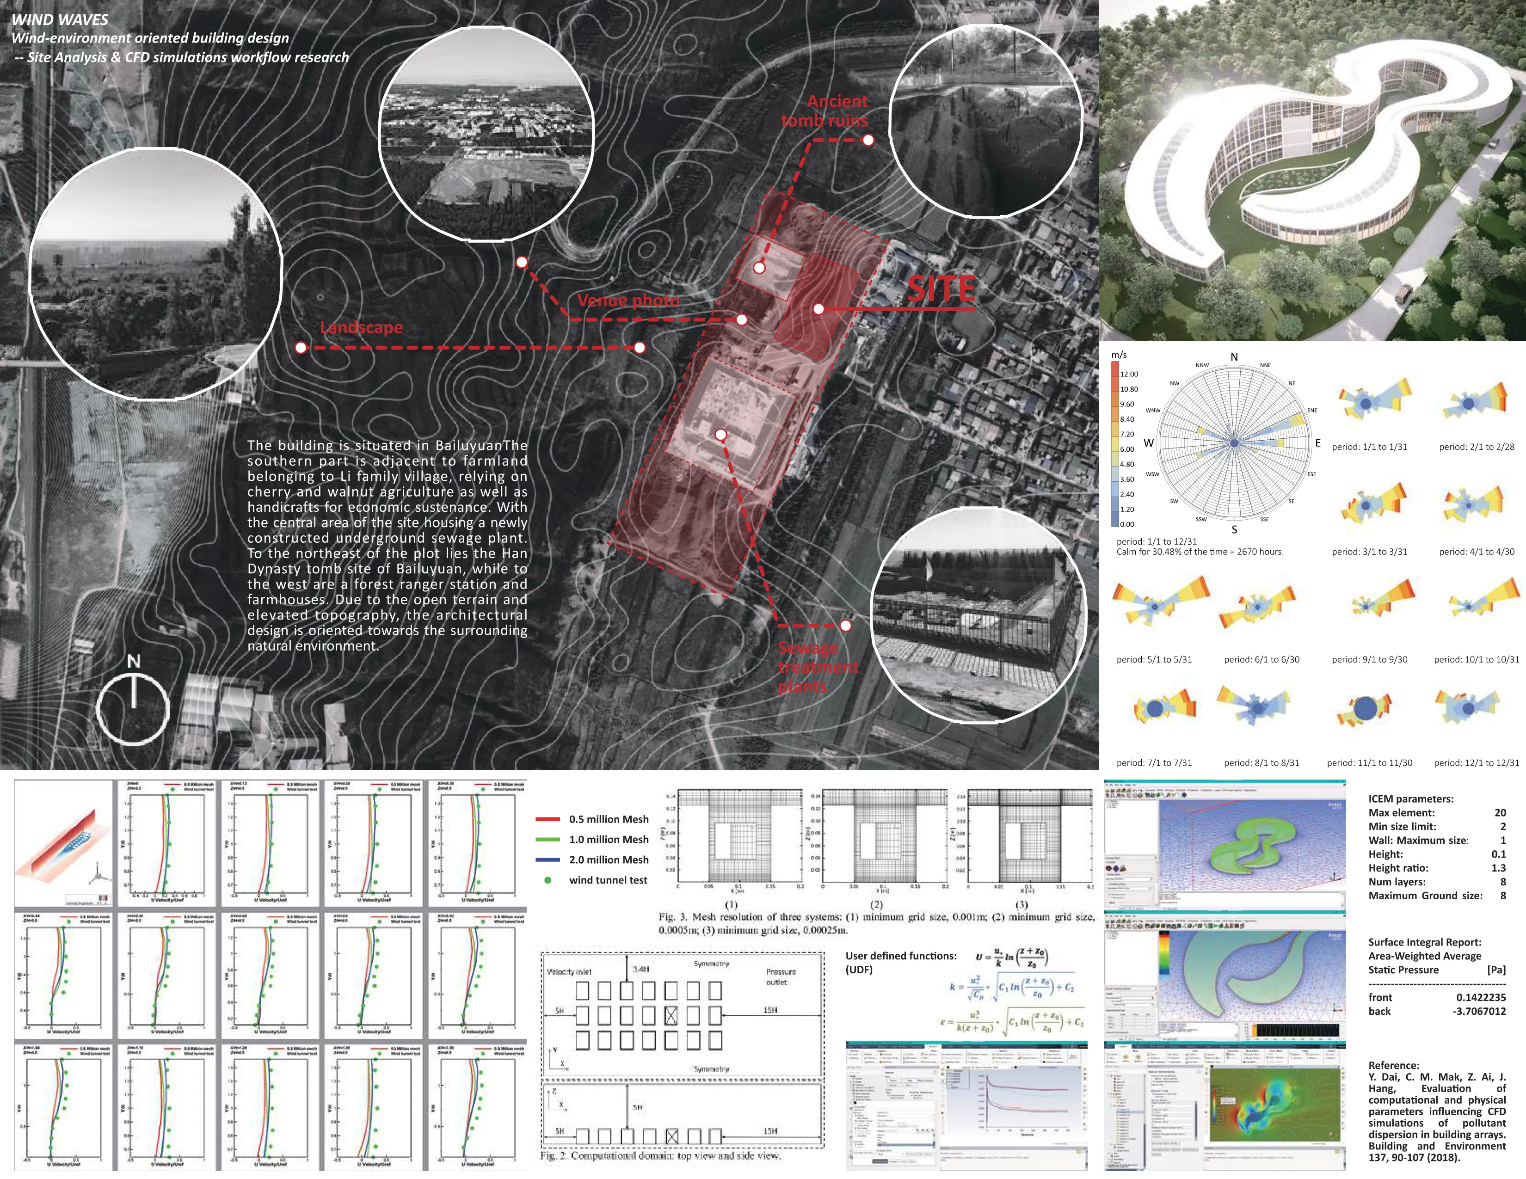1526x1179 pixels.
Task: Select the "Calm for 30.48% of the time" line
Action: tap(1200, 552)
